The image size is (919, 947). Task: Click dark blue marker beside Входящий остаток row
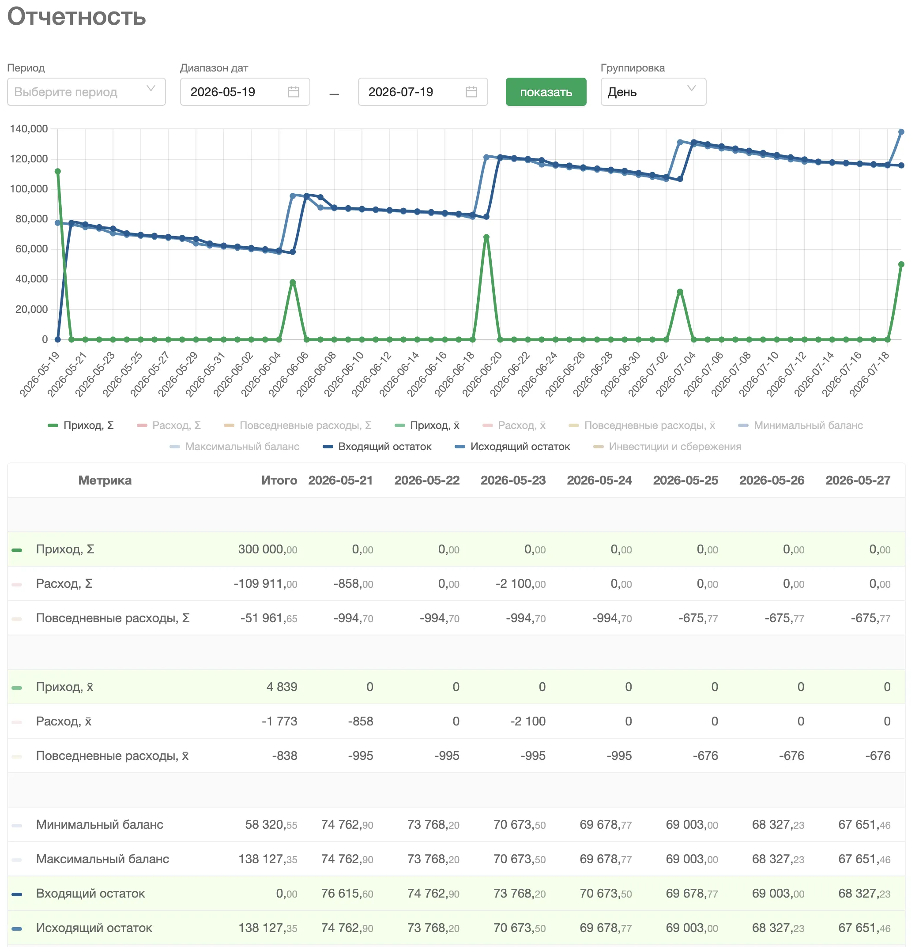[x=17, y=894]
